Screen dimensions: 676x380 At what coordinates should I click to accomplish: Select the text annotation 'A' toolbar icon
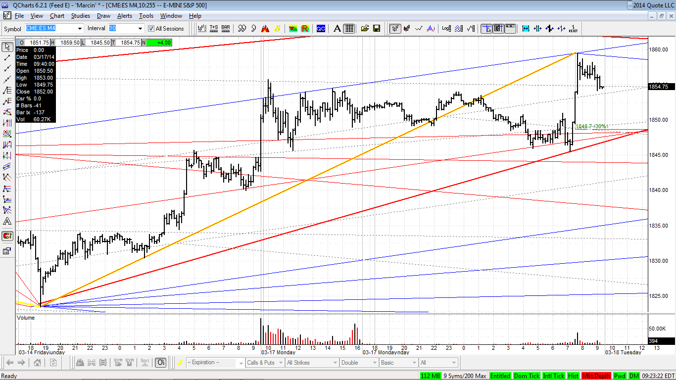pos(338,28)
